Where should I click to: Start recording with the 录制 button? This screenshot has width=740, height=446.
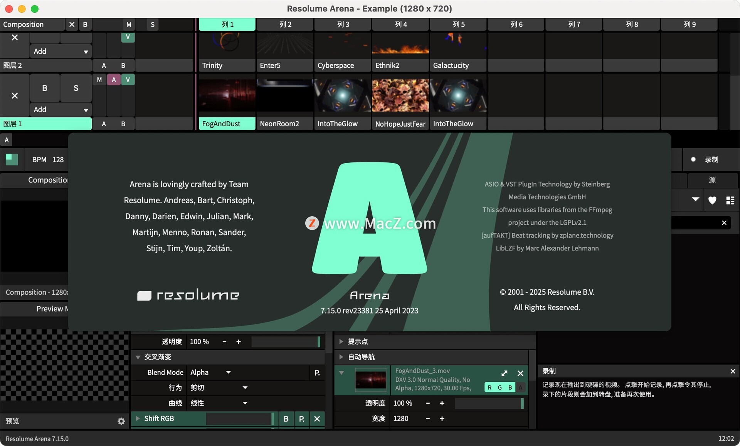[705, 159]
